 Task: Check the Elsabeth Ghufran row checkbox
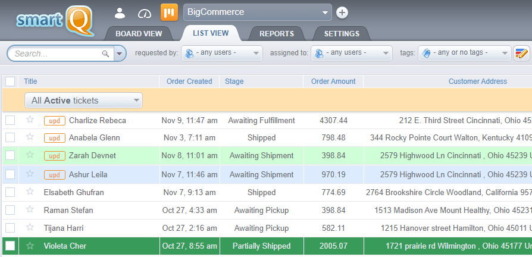[x=10, y=192]
